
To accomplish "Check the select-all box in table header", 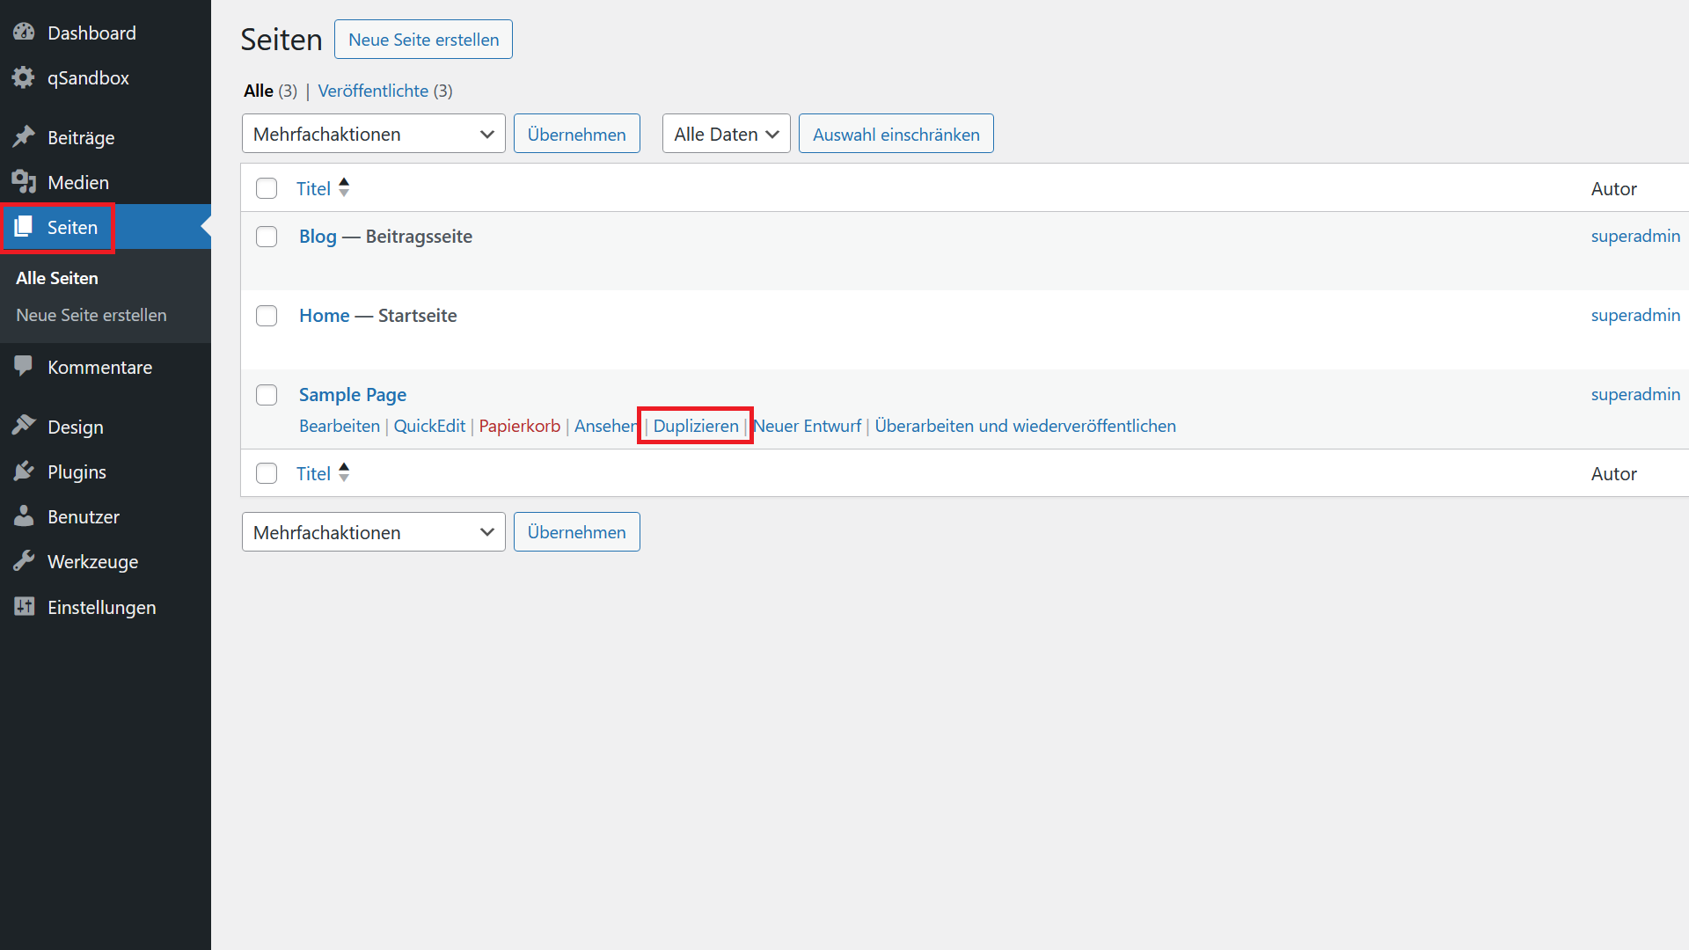I will 267,188.
